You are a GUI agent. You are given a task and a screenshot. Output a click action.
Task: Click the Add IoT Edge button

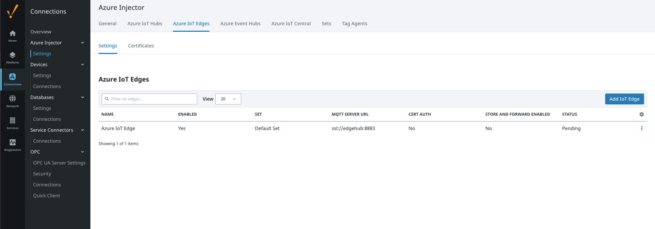click(624, 99)
